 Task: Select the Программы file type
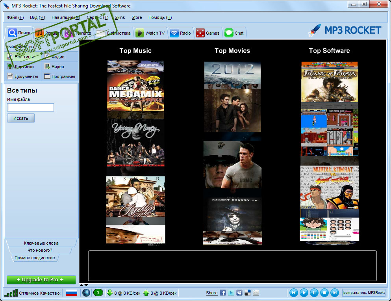point(60,76)
